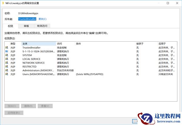
Task: Click the user icon beside Users entry
Action: pyautogui.click(x=7, y=74)
